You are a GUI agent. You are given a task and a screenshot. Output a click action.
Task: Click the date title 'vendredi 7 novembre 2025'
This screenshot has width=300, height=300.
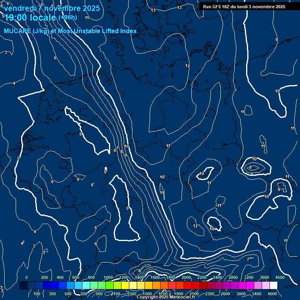pos(52,8)
